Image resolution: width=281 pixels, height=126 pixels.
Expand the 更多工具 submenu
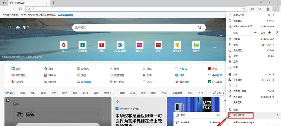(x=277, y=102)
